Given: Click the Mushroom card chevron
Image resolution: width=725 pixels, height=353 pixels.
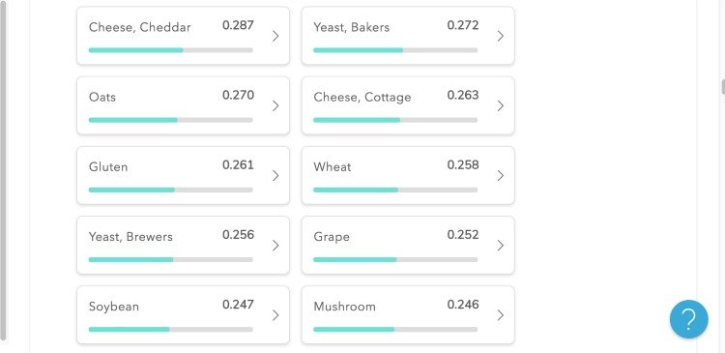Looking at the screenshot, I should [x=501, y=315].
